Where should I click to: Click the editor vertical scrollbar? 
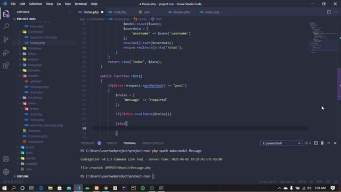(x=339, y=84)
